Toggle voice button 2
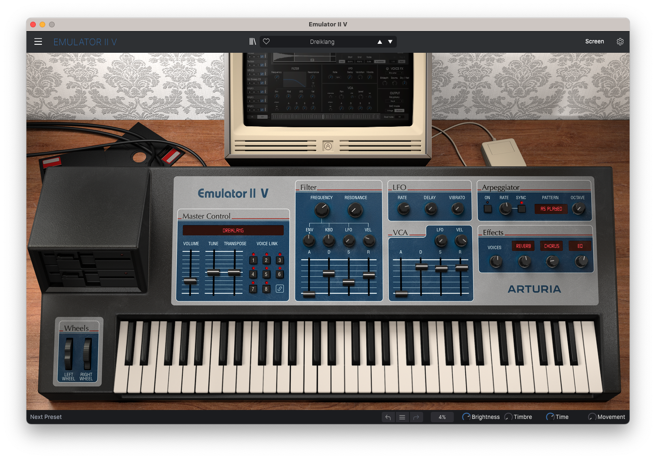The image size is (656, 459). (x=266, y=260)
